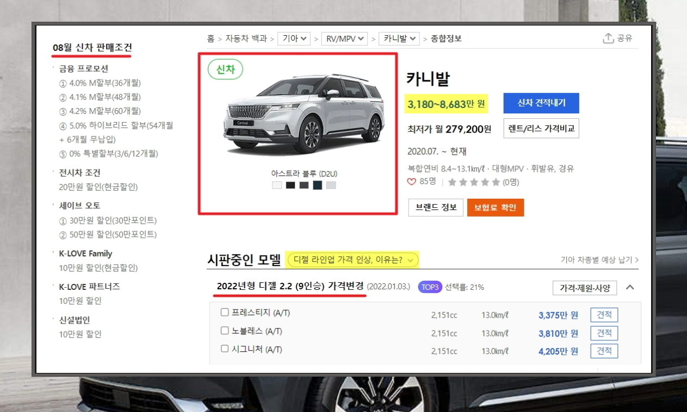Select the light silver color swatch
Screen dimensions: 687x412
331,185
